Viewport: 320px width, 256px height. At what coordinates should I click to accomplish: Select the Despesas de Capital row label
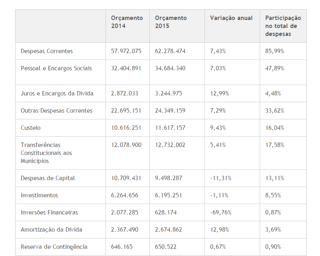pyautogui.click(x=48, y=178)
